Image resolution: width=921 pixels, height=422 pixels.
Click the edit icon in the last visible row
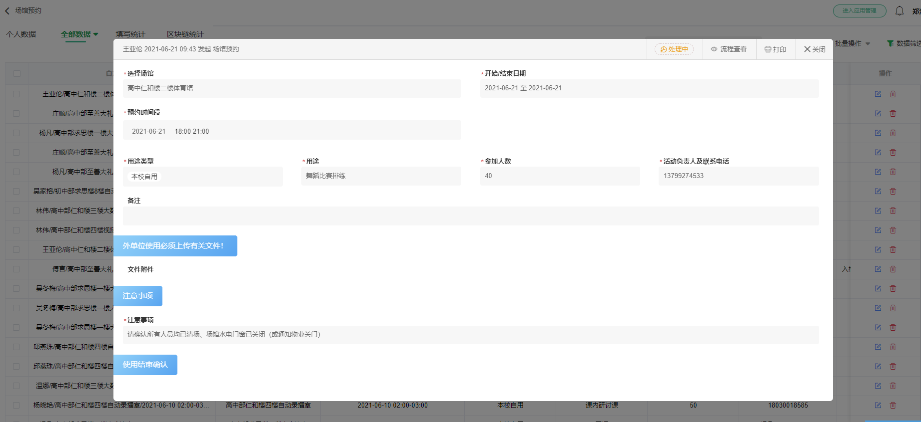coord(878,405)
